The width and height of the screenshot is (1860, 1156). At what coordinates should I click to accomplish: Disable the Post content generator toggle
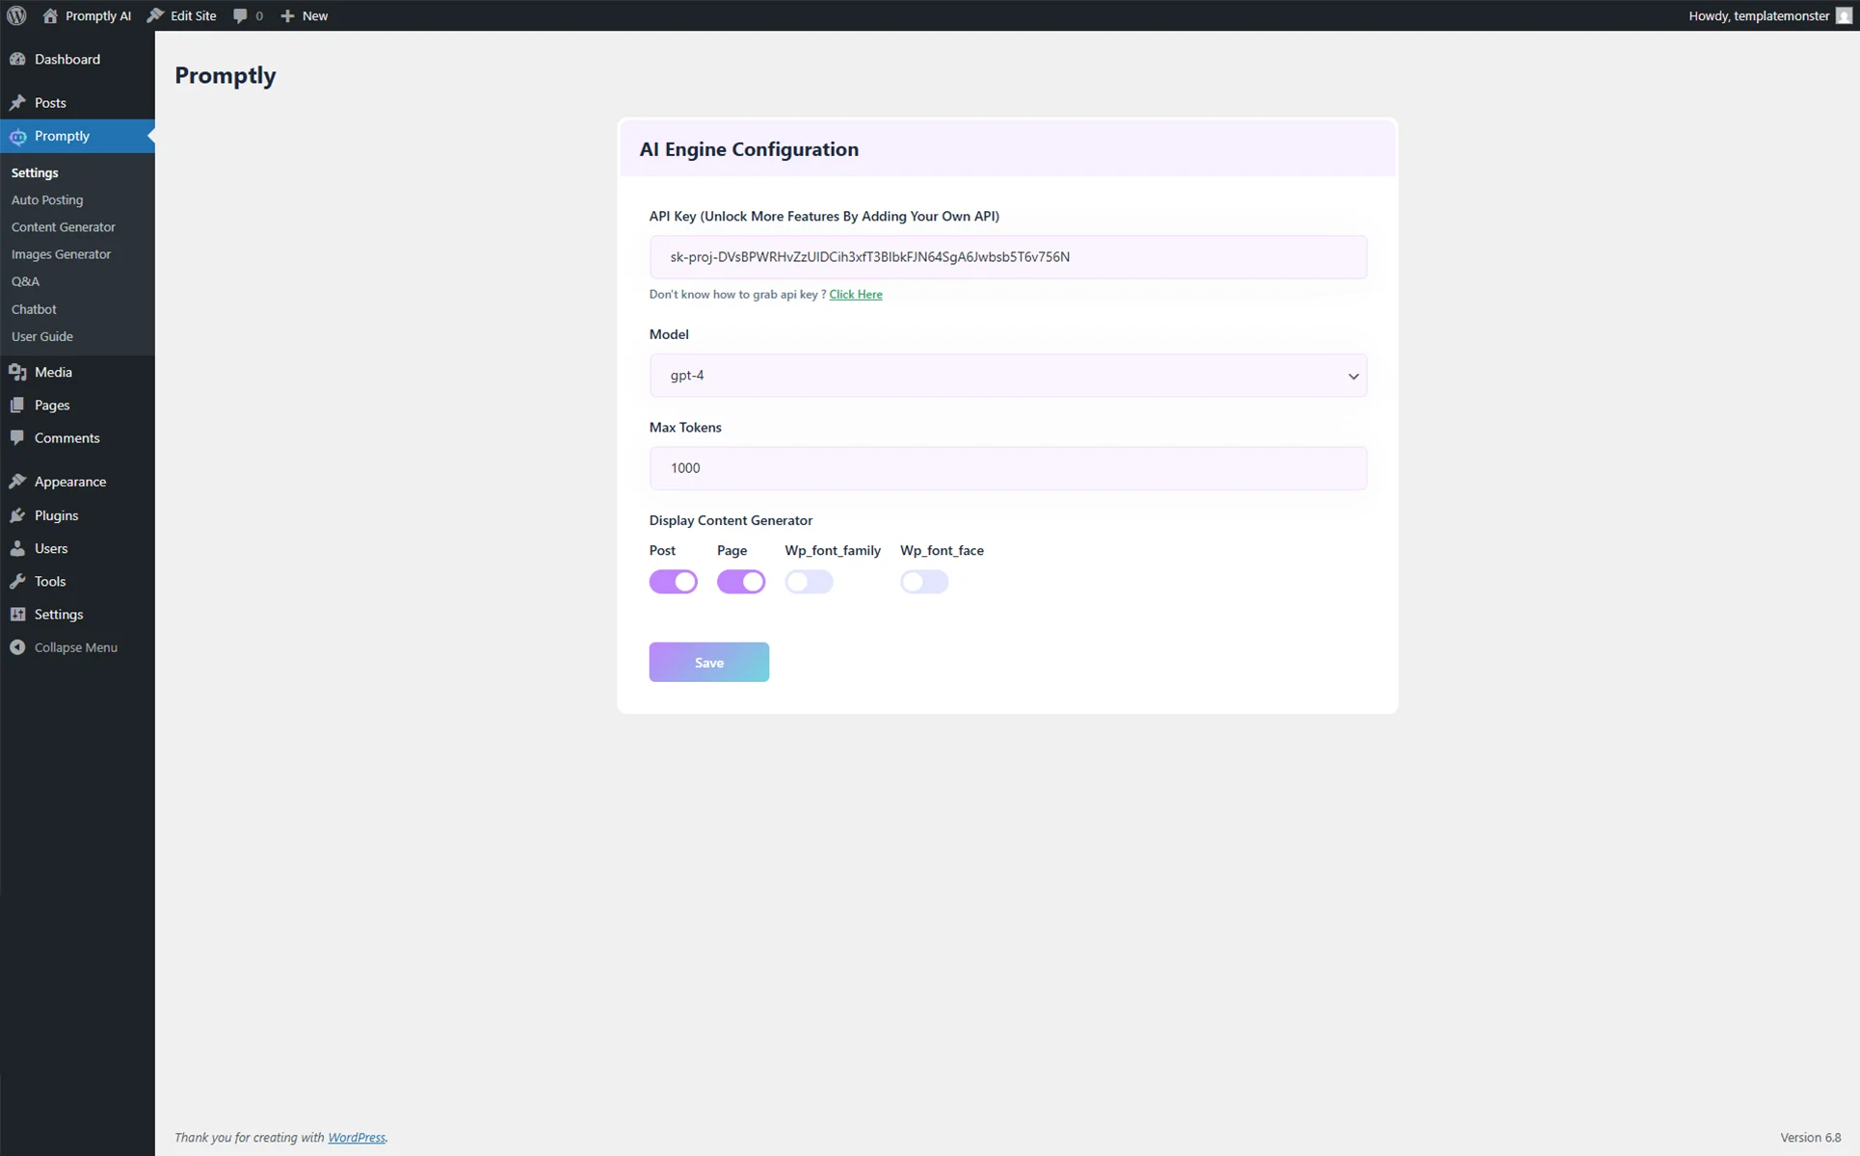[673, 582]
